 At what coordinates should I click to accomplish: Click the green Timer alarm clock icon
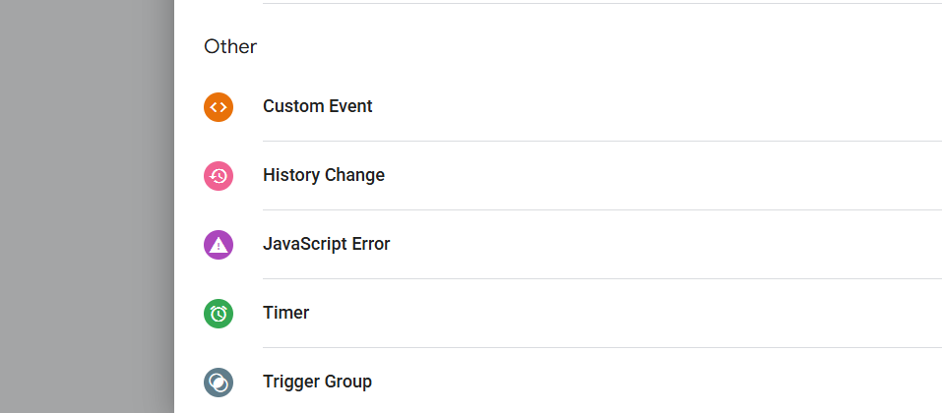pos(219,313)
